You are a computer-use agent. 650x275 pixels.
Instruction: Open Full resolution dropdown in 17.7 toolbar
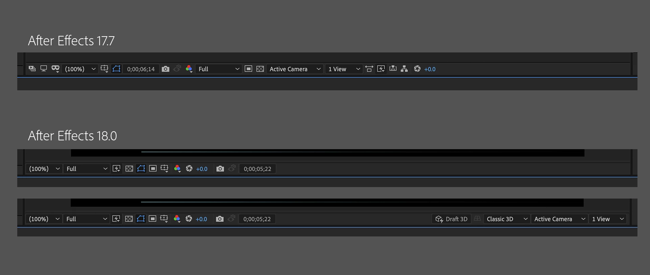pyautogui.click(x=218, y=69)
